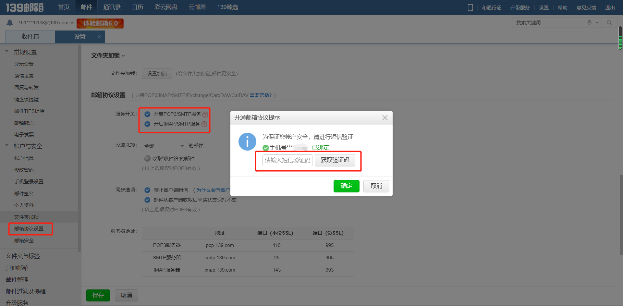Open 首页 in the top navigation

coord(64,7)
